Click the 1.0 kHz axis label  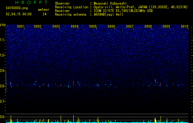click(2, 55)
